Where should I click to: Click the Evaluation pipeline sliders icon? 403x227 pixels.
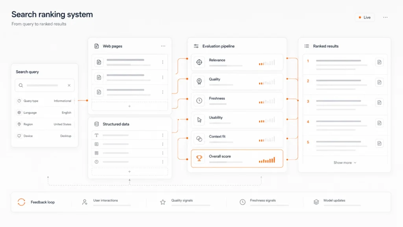(x=196, y=46)
